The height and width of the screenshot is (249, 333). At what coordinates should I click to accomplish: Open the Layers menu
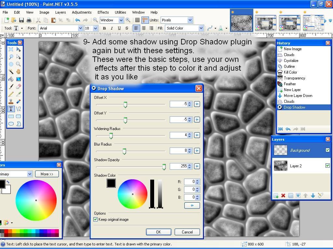(x=60, y=12)
